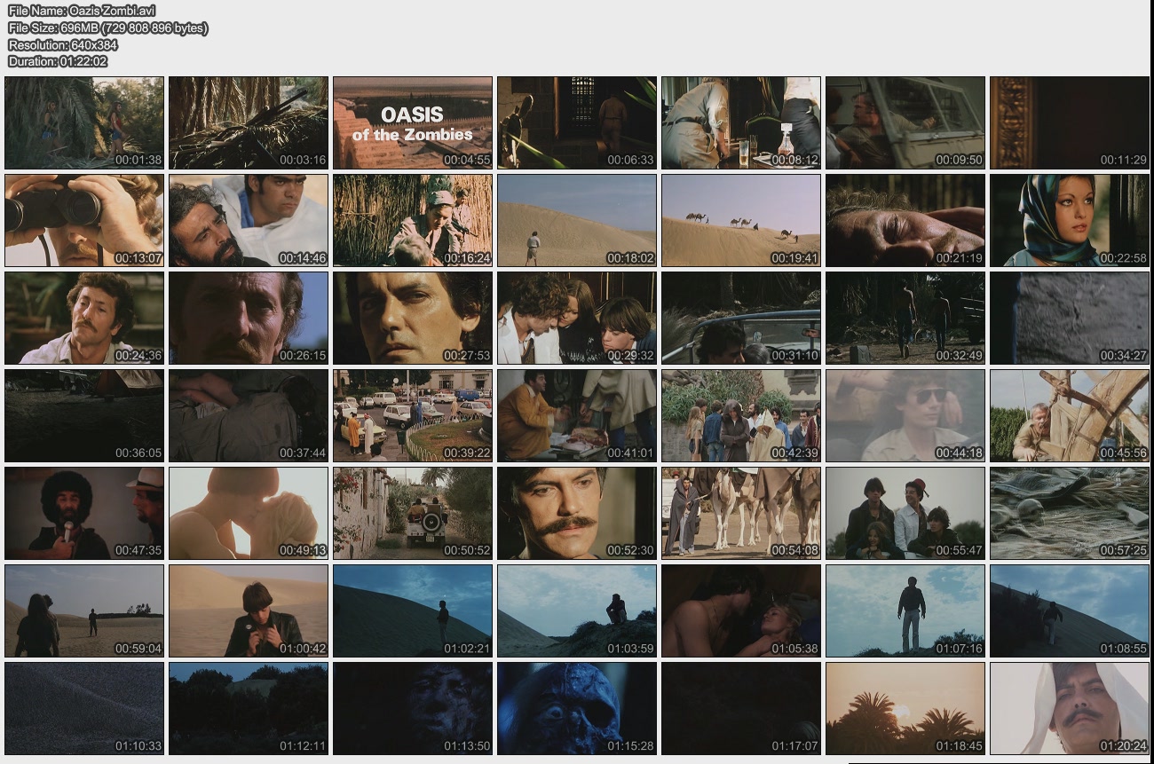Click the camel caravan thumbnail at 00:19:41
This screenshot has width=1154, height=764.
click(741, 220)
